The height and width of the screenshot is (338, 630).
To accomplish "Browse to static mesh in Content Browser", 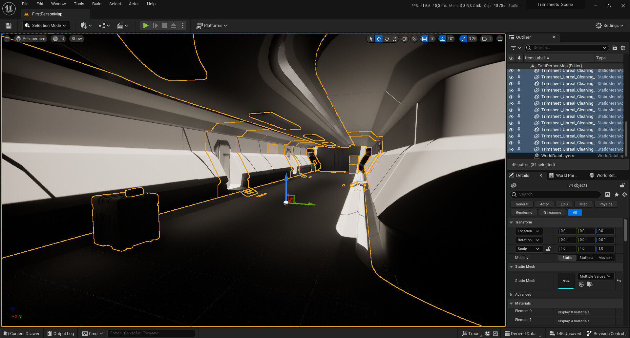I will click(590, 284).
